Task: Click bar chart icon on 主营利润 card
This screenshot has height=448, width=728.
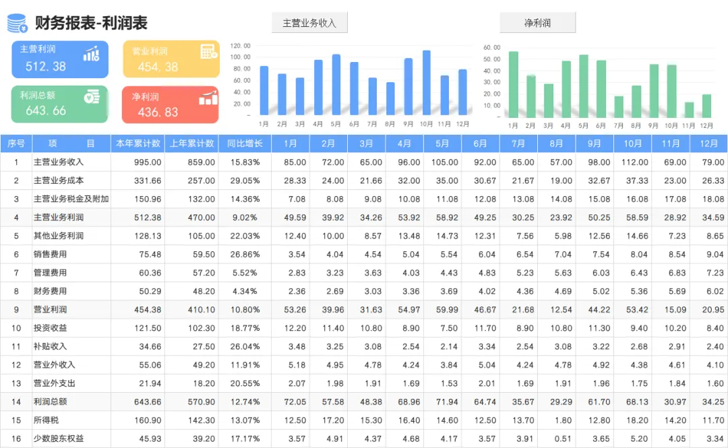Action: pyautogui.click(x=91, y=53)
